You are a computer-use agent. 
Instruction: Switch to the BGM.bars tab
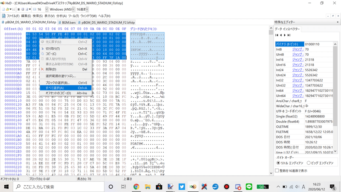[67, 23]
